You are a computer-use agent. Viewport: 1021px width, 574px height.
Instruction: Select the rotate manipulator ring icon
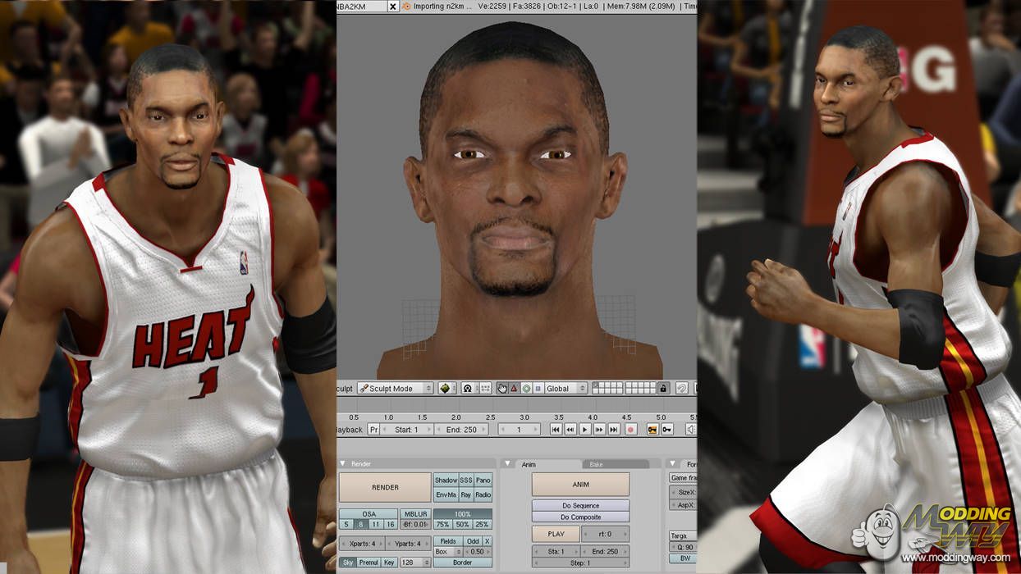coord(526,388)
